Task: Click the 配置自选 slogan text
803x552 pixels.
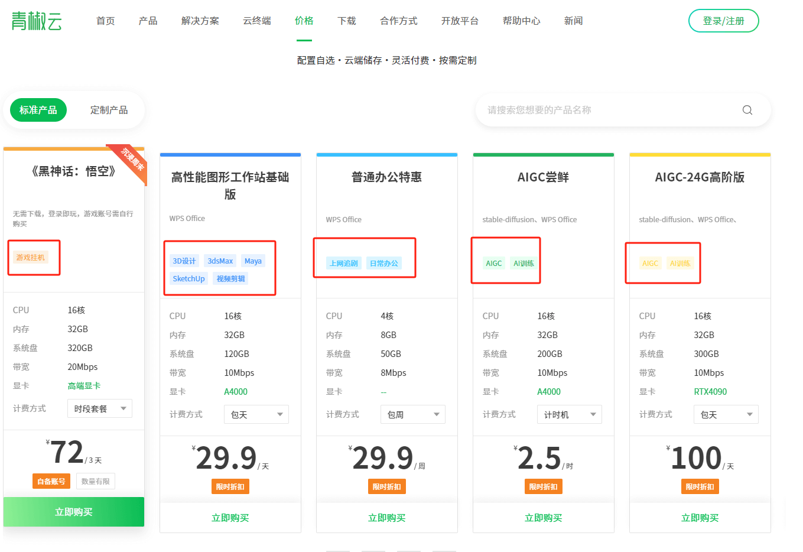Action: pos(316,60)
